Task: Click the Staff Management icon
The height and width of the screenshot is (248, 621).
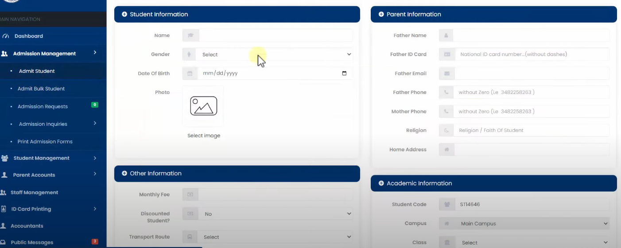Action: [3, 192]
